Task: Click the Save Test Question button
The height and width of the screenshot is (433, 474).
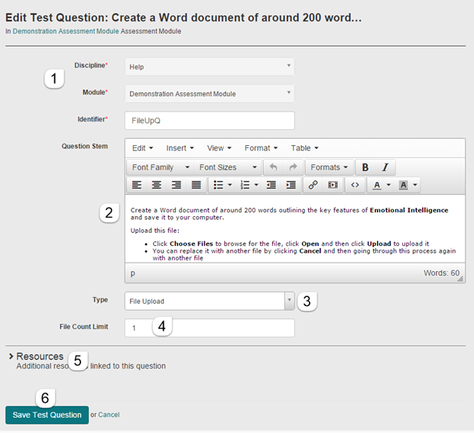Action: [47, 415]
